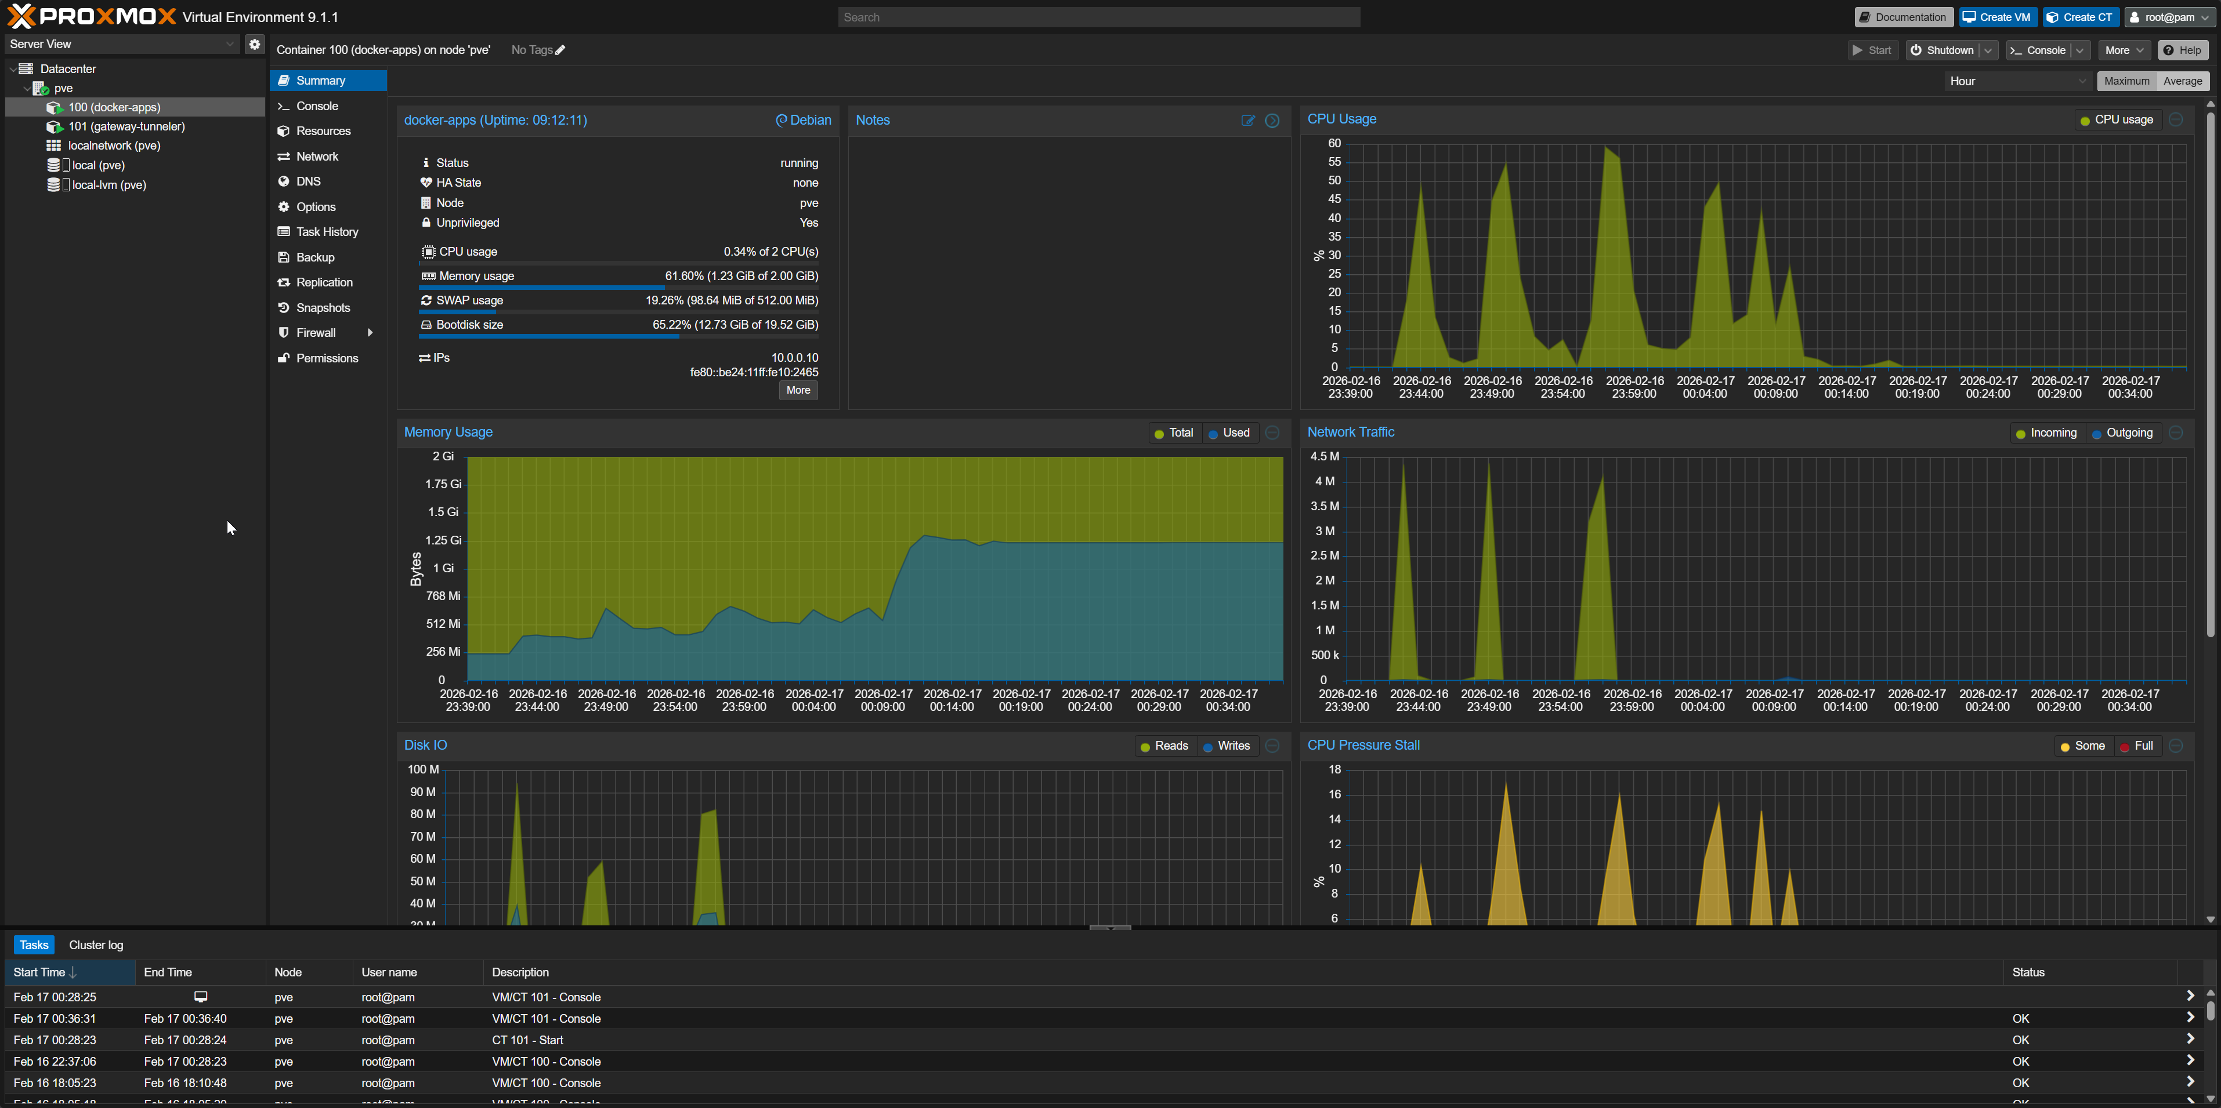Image resolution: width=2221 pixels, height=1108 pixels.
Task: Click the Create CT button
Action: point(2079,17)
